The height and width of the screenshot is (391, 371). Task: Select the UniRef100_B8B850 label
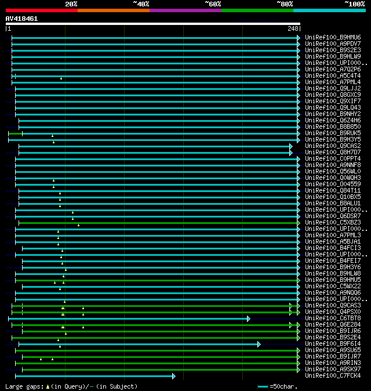[333, 126]
